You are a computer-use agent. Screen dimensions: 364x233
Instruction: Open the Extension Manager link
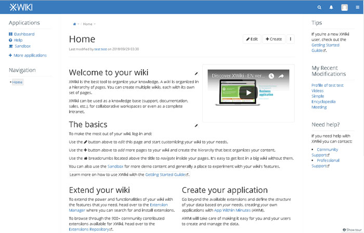[x=118, y=208]
